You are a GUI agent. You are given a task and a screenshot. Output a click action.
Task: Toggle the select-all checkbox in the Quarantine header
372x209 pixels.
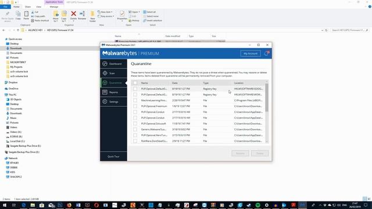(135, 83)
